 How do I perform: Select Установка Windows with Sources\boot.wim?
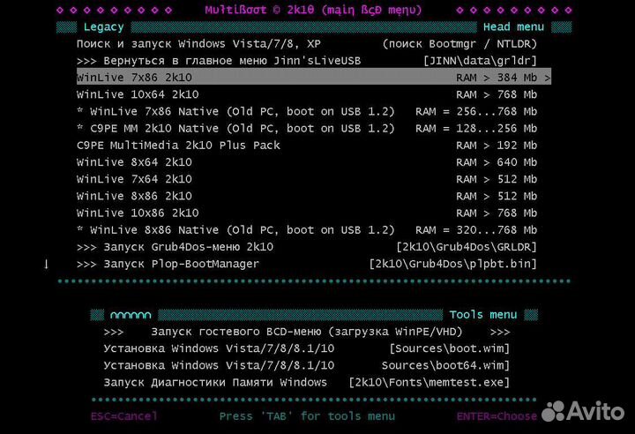point(307,348)
